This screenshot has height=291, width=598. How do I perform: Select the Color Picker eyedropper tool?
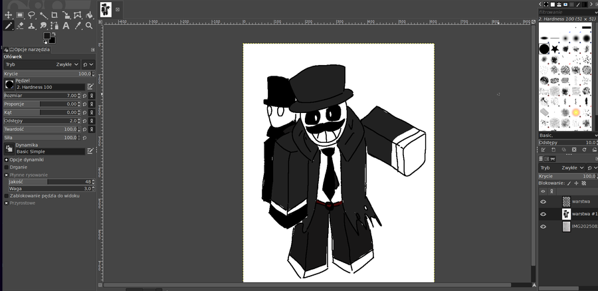[78, 26]
